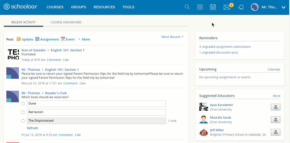Post a new Assignment
The height and width of the screenshot is (143, 290).
pyautogui.click(x=47, y=39)
